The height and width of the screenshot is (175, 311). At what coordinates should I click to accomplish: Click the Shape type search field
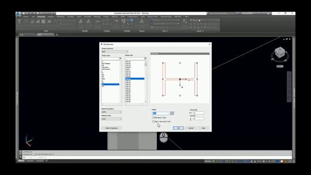click(110, 59)
